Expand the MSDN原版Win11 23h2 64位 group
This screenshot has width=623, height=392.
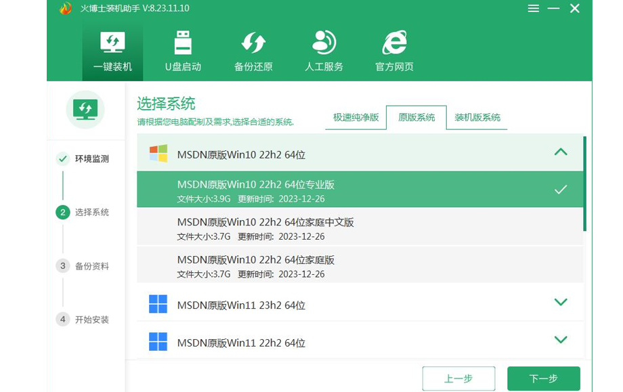[x=560, y=303]
